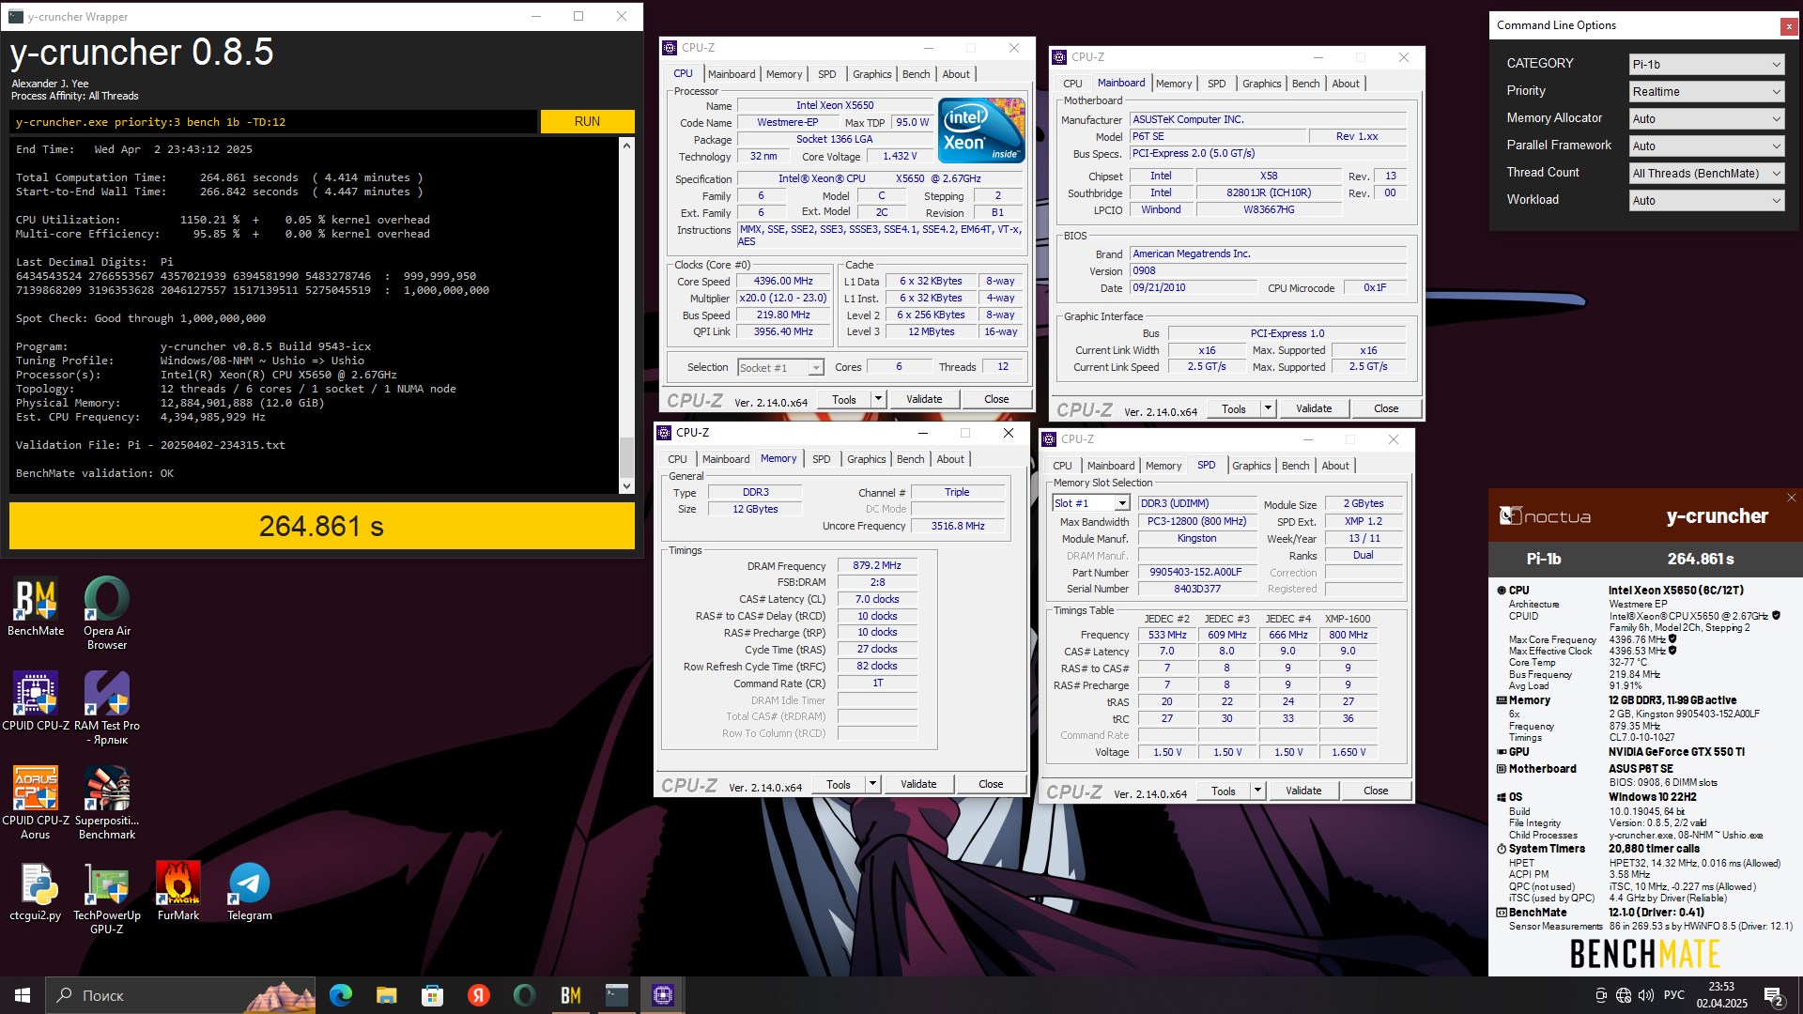Switch to the Graphics tab in CPU-Z Mainboard window
Image resolution: width=1803 pixels, height=1014 pixels.
[x=1261, y=84]
